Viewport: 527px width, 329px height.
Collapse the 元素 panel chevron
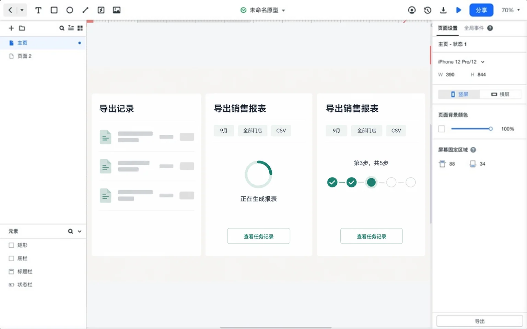pos(80,231)
